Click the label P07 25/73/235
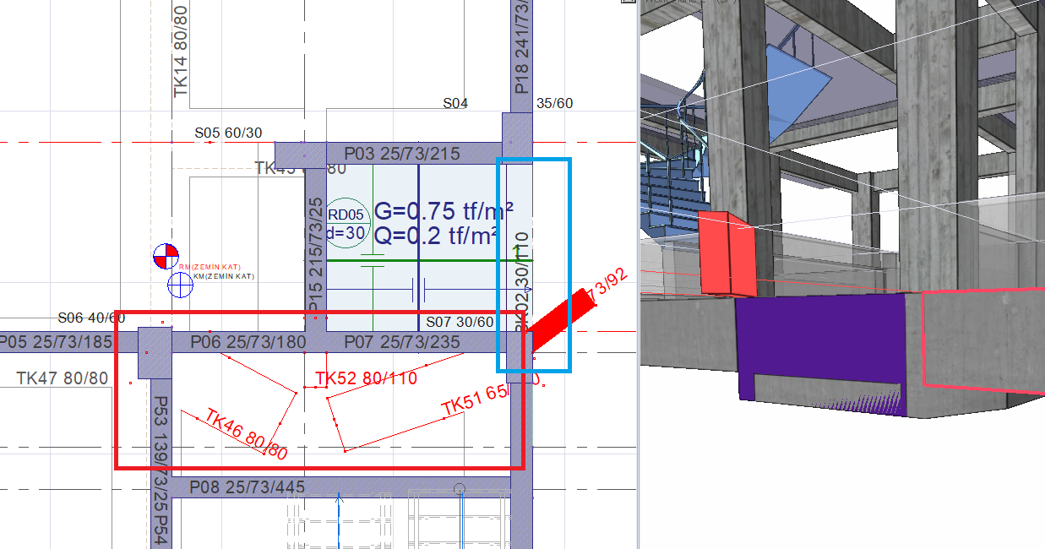This screenshot has width=1045, height=549. click(x=402, y=341)
